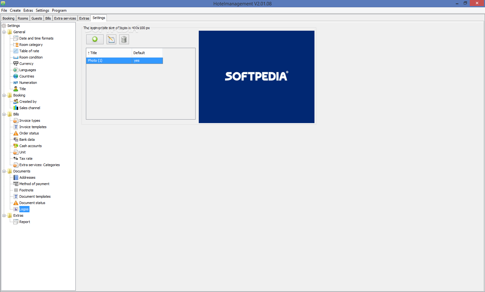
Task: Switch to the Extra services tab
Action: pos(65,18)
